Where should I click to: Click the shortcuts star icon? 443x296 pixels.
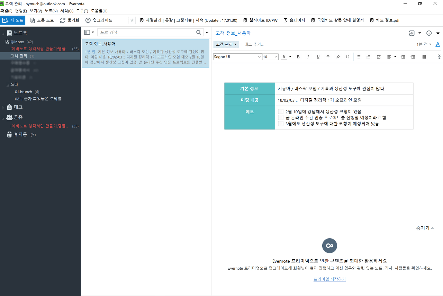click(132, 20)
